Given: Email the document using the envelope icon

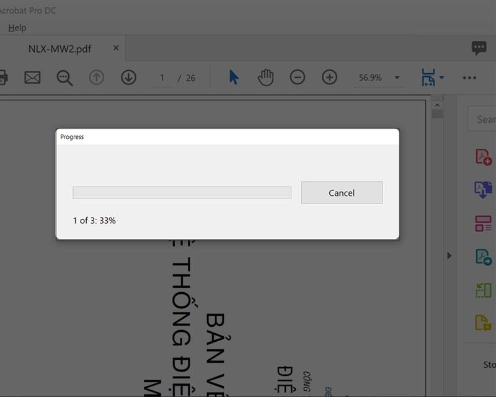Looking at the screenshot, I should 32,77.
